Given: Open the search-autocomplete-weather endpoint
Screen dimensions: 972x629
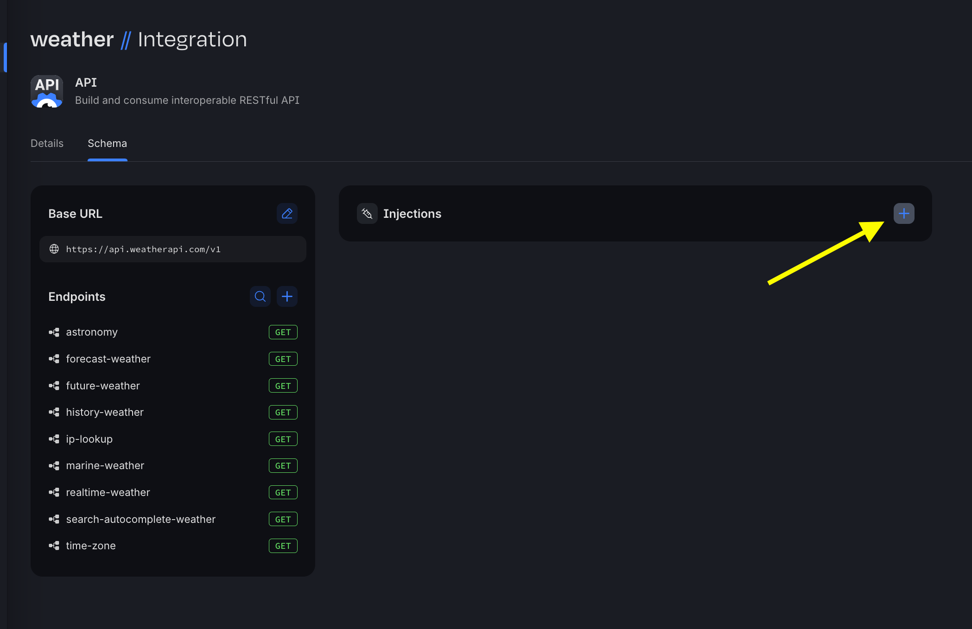Looking at the screenshot, I should tap(140, 520).
